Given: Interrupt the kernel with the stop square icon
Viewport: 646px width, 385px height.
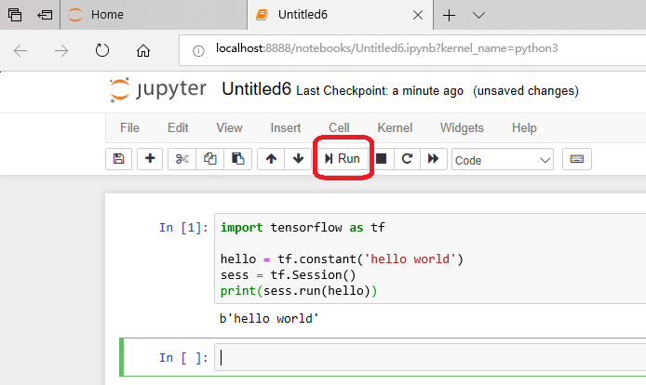Looking at the screenshot, I should coord(381,159).
